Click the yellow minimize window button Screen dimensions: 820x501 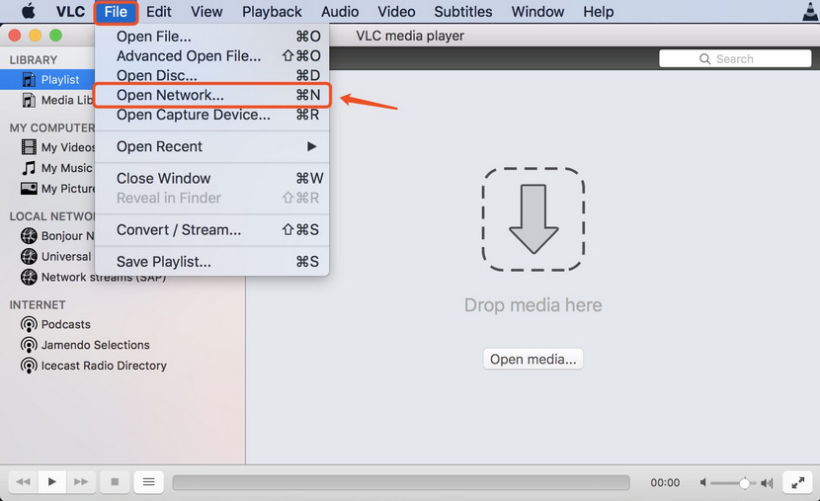pyautogui.click(x=35, y=36)
